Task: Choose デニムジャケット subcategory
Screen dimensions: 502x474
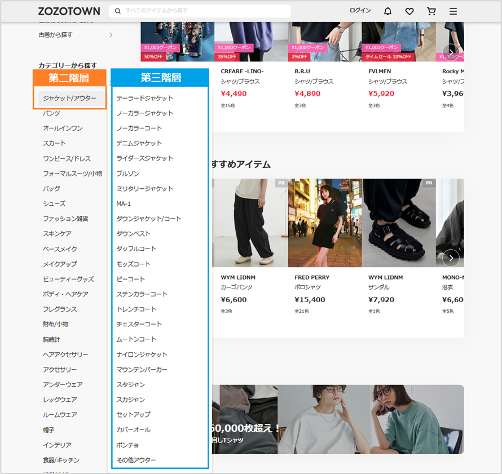Action: coord(139,143)
